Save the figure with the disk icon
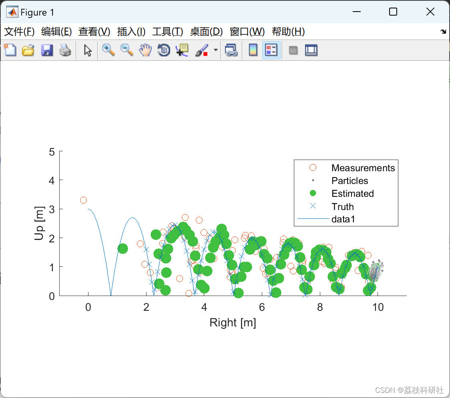 [x=47, y=50]
